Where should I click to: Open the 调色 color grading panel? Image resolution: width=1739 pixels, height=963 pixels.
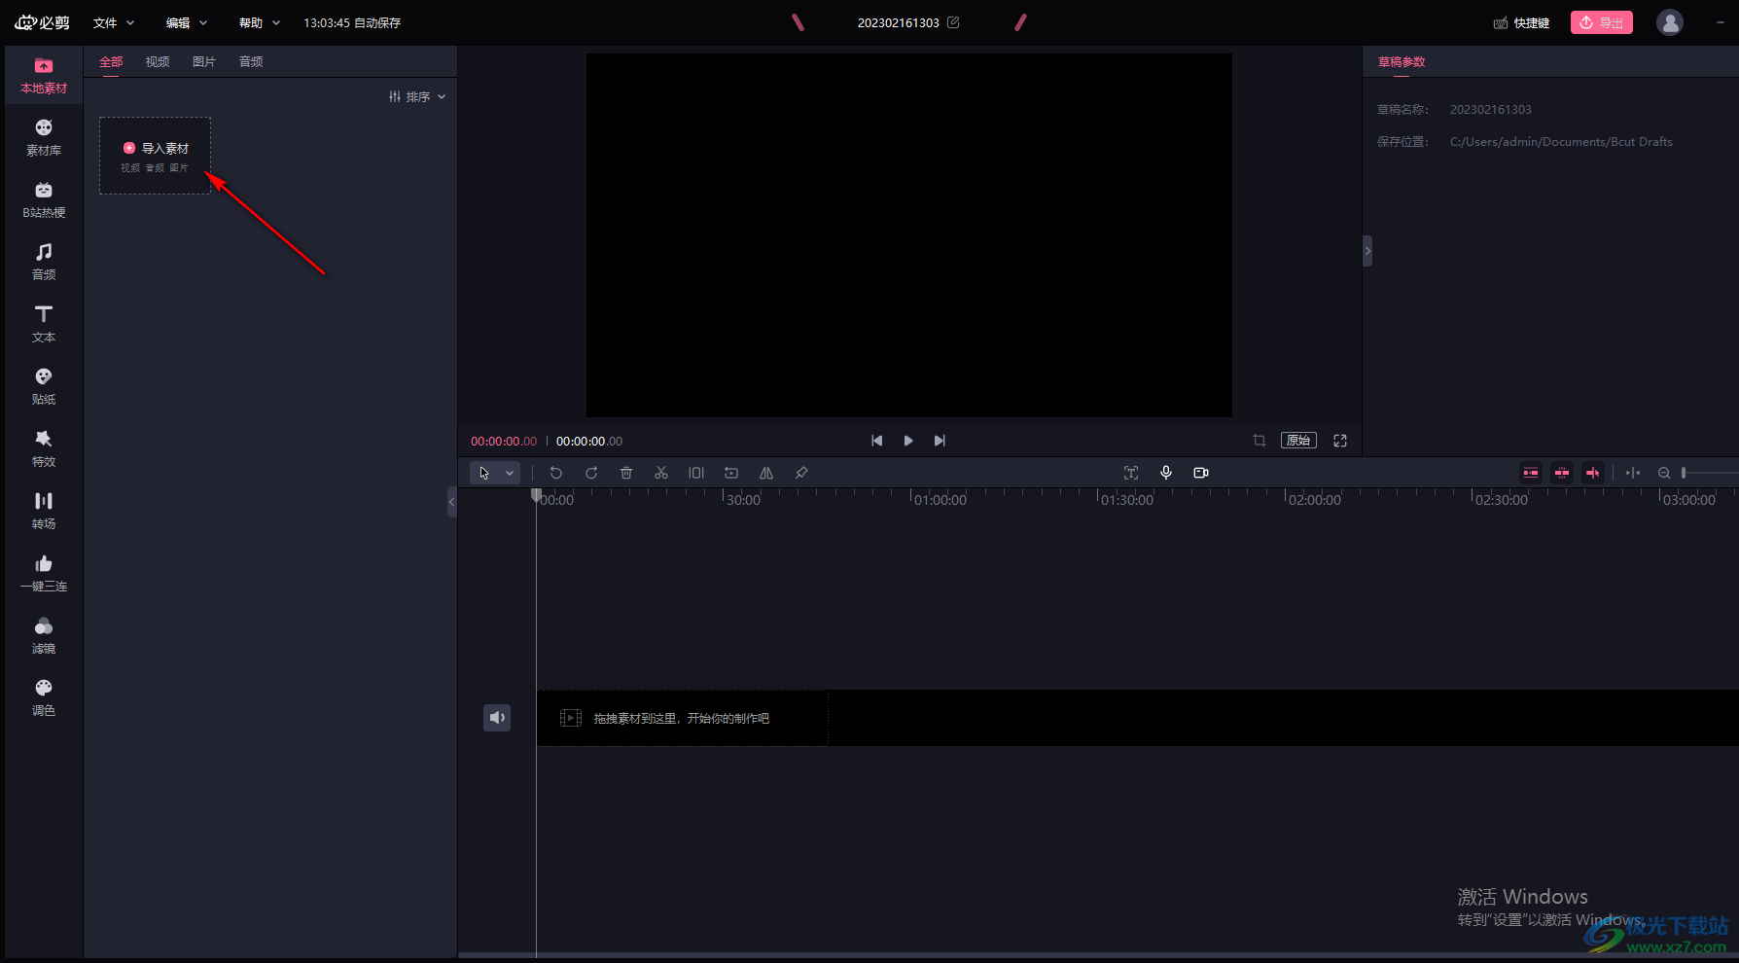44,698
